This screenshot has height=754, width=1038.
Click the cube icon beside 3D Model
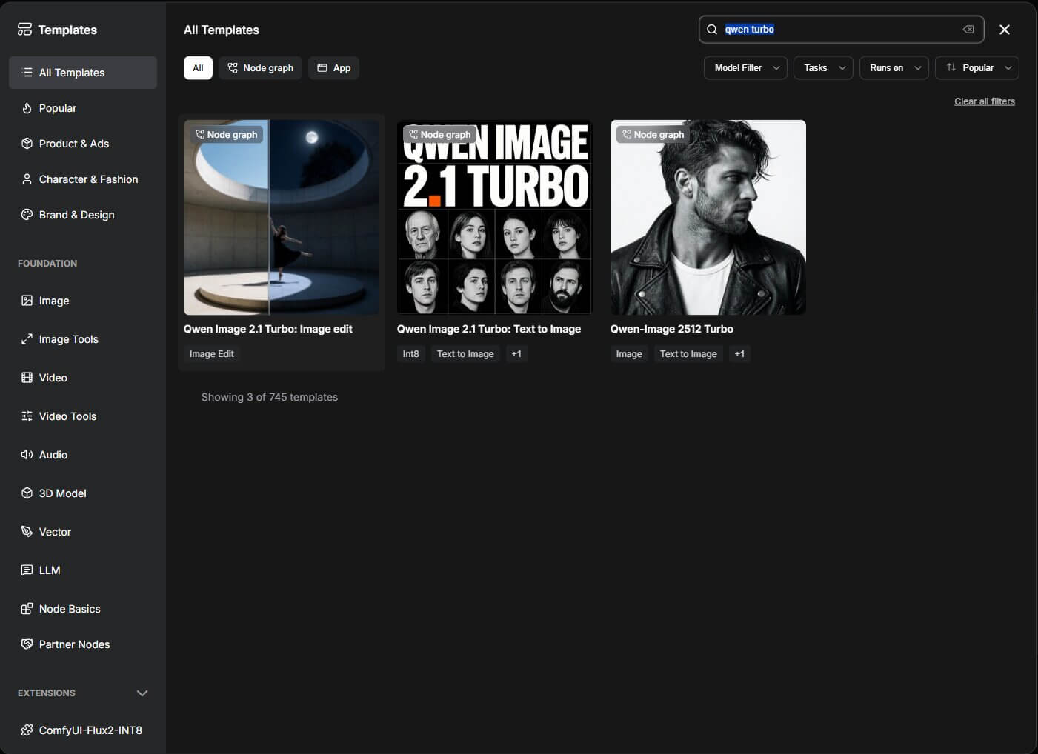click(27, 493)
